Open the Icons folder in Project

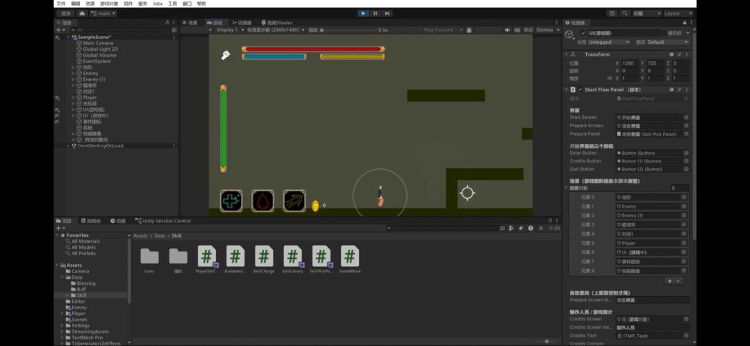click(x=149, y=261)
